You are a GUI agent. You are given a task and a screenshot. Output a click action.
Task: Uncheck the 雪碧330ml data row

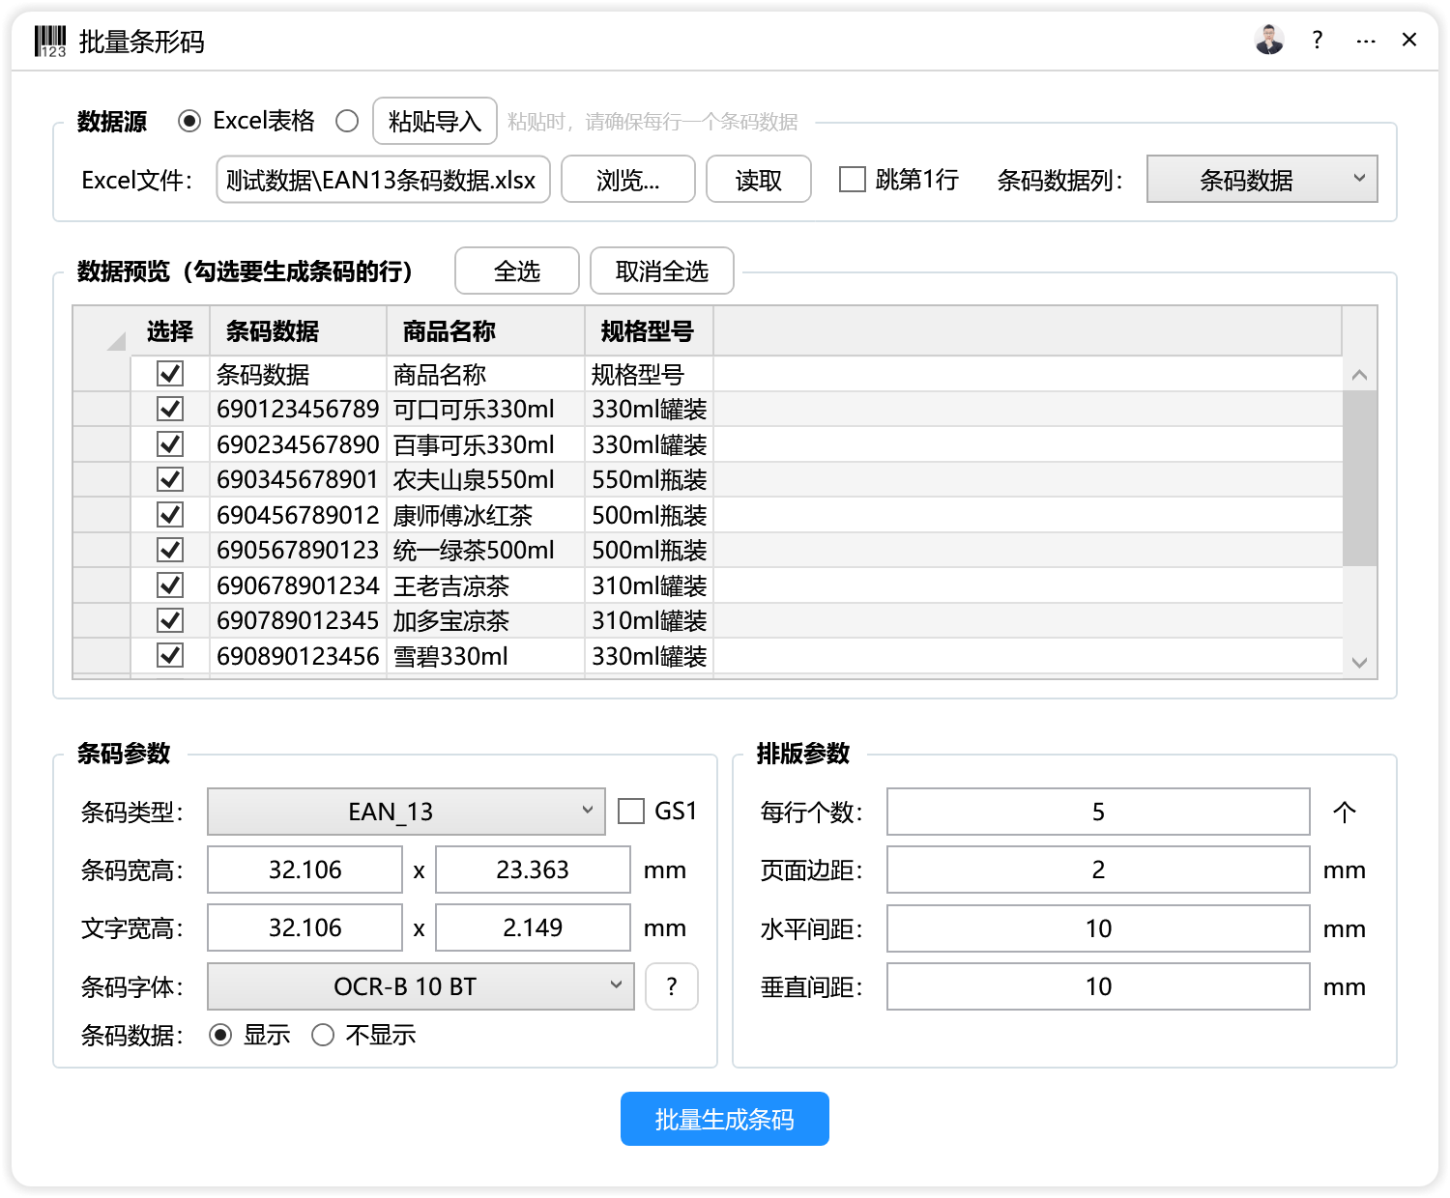click(170, 655)
